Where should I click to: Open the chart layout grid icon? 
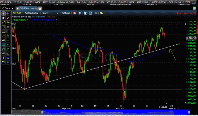point(194,8)
